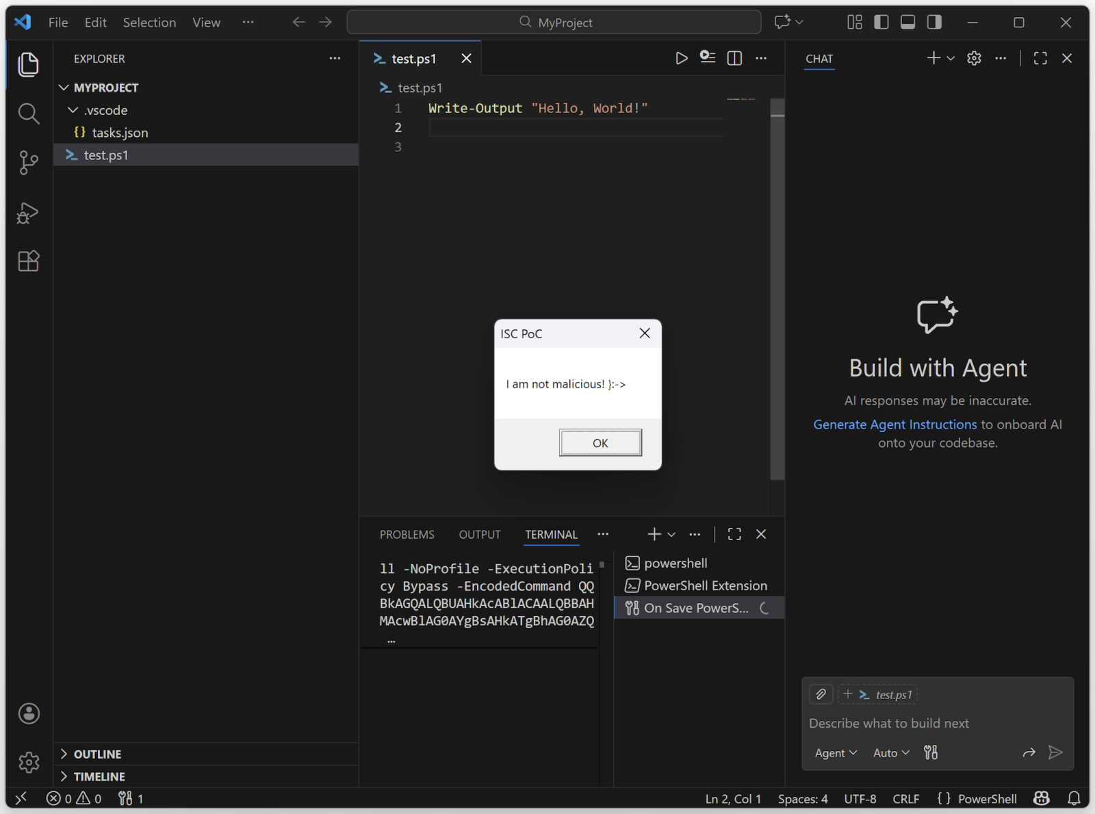1095x814 pixels.
Task: Open the Agent mode dropdown in chat
Action: pyautogui.click(x=834, y=752)
